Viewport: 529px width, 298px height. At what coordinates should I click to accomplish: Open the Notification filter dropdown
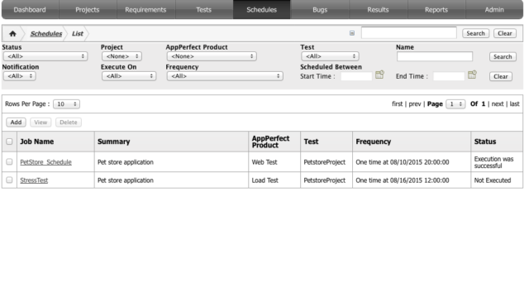[x=20, y=76]
